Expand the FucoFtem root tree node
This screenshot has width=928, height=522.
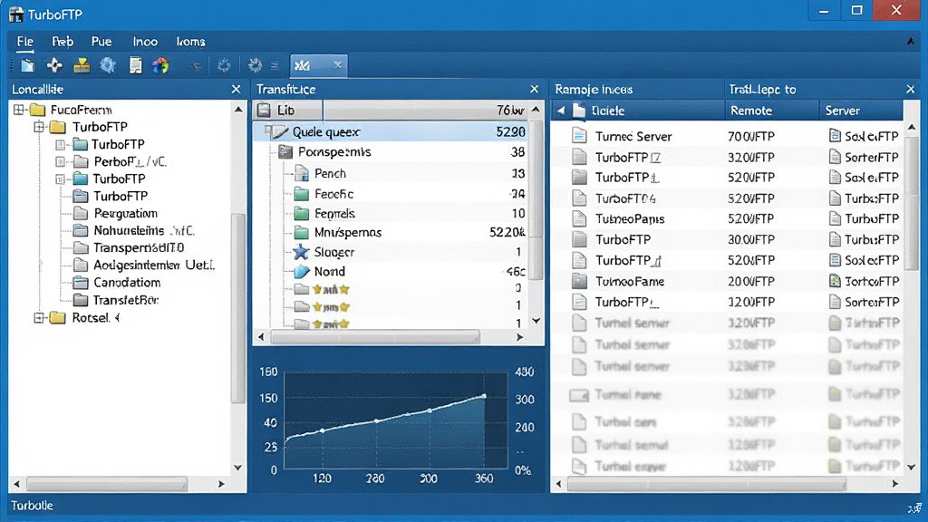pyautogui.click(x=19, y=110)
